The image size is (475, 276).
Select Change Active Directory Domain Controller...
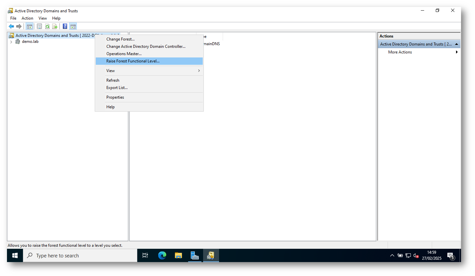149,46
